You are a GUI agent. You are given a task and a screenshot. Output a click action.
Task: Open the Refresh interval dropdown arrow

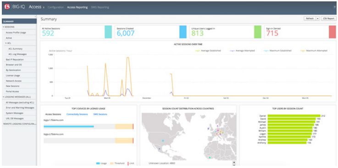(317, 19)
